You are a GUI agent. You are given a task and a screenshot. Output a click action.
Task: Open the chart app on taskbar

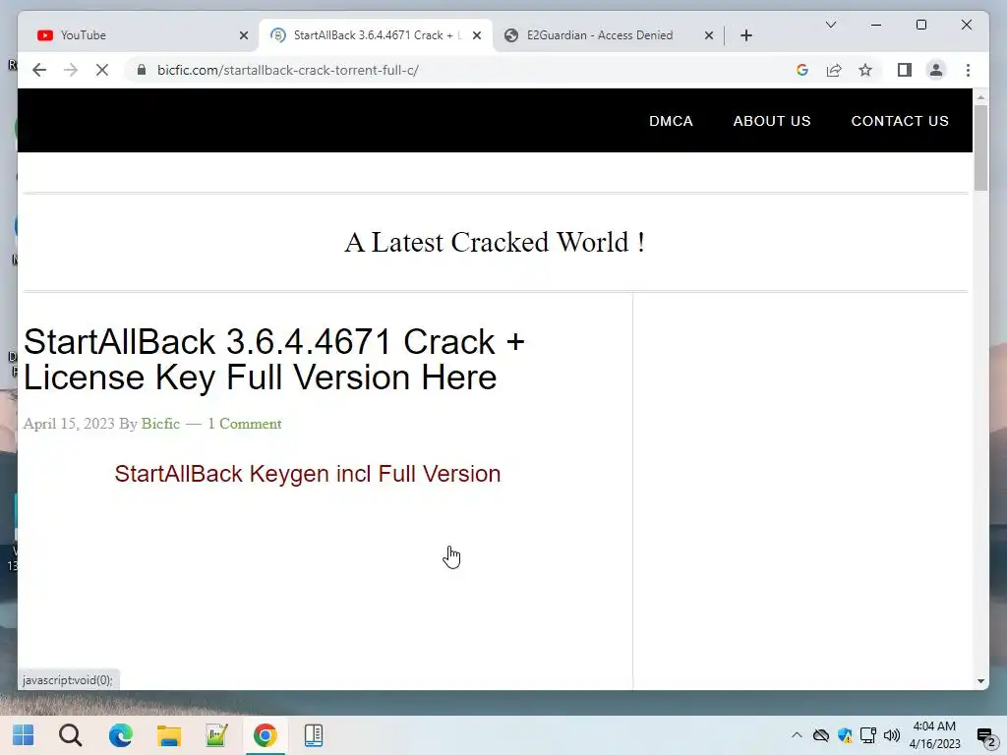pyautogui.click(x=216, y=735)
